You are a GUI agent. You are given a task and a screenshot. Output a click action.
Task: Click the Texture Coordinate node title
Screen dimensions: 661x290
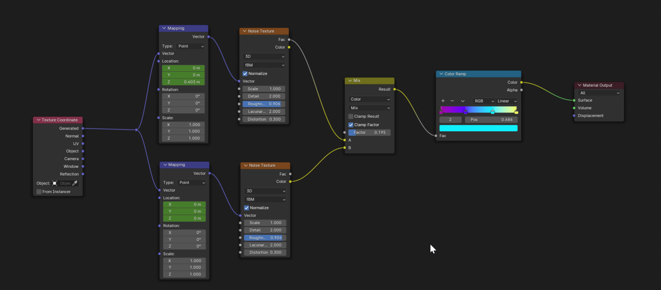[x=59, y=120]
